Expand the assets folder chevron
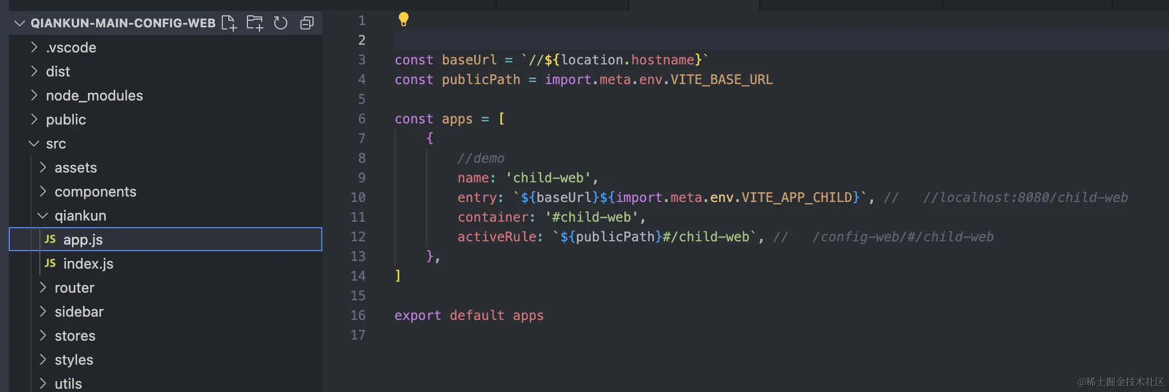 pyautogui.click(x=43, y=167)
